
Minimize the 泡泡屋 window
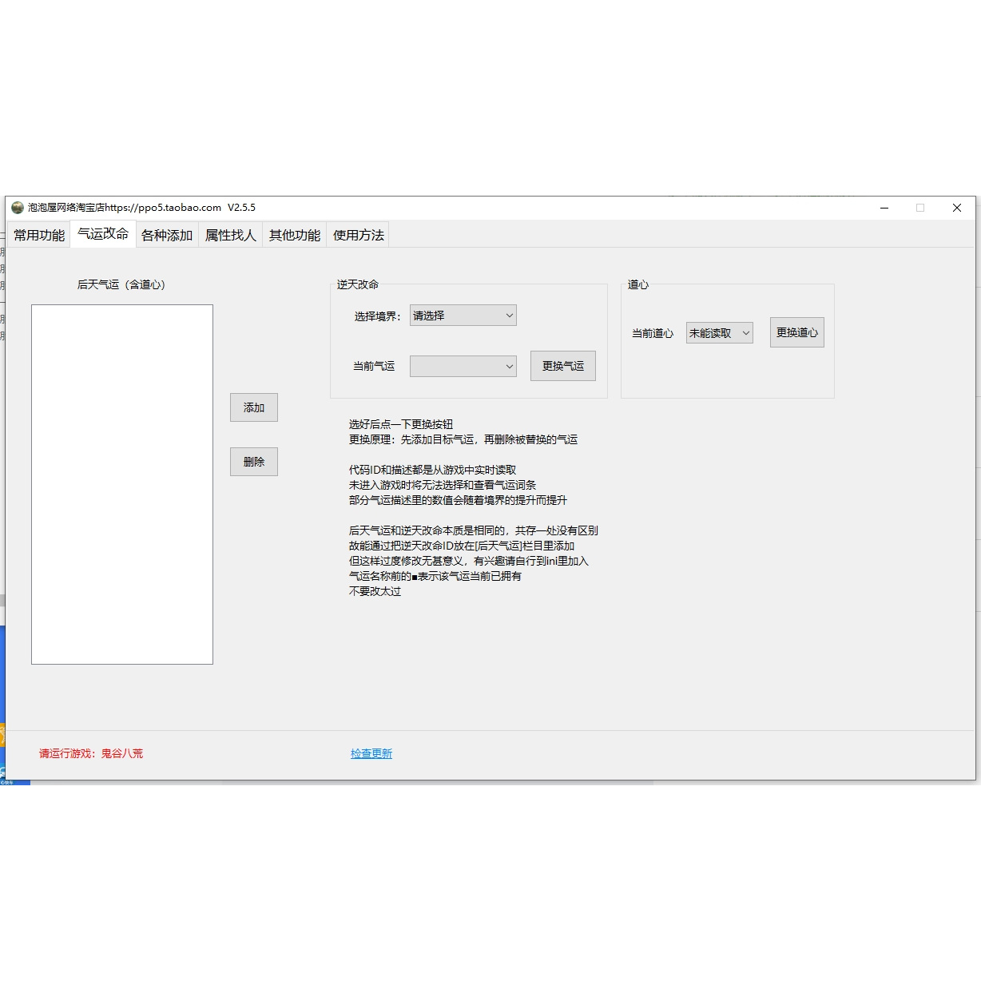[x=884, y=208]
